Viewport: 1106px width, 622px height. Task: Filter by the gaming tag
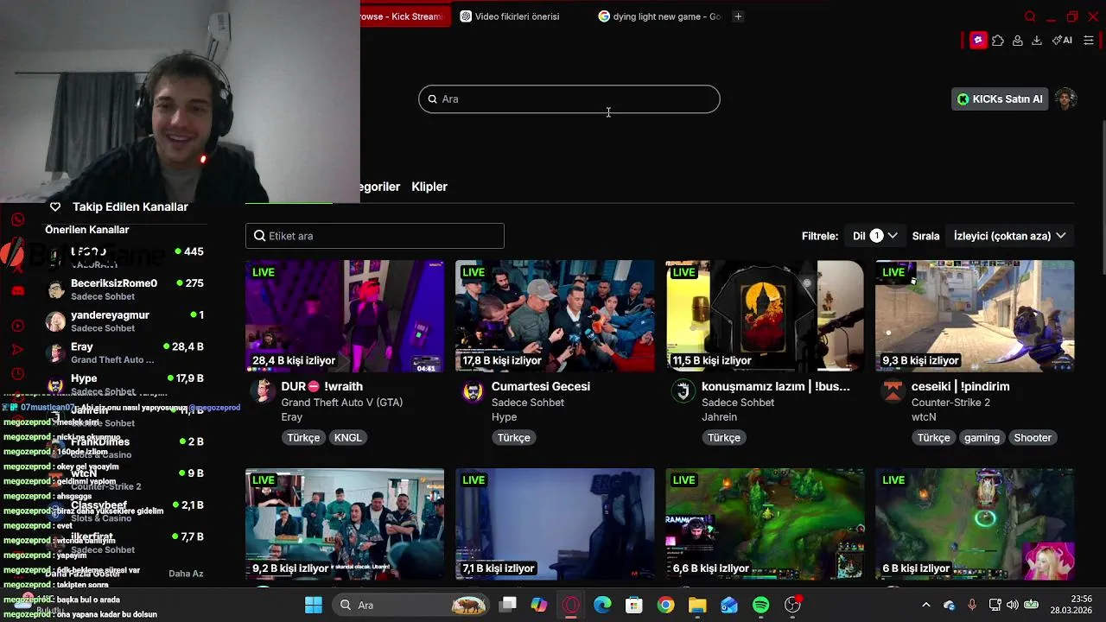[982, 438]
